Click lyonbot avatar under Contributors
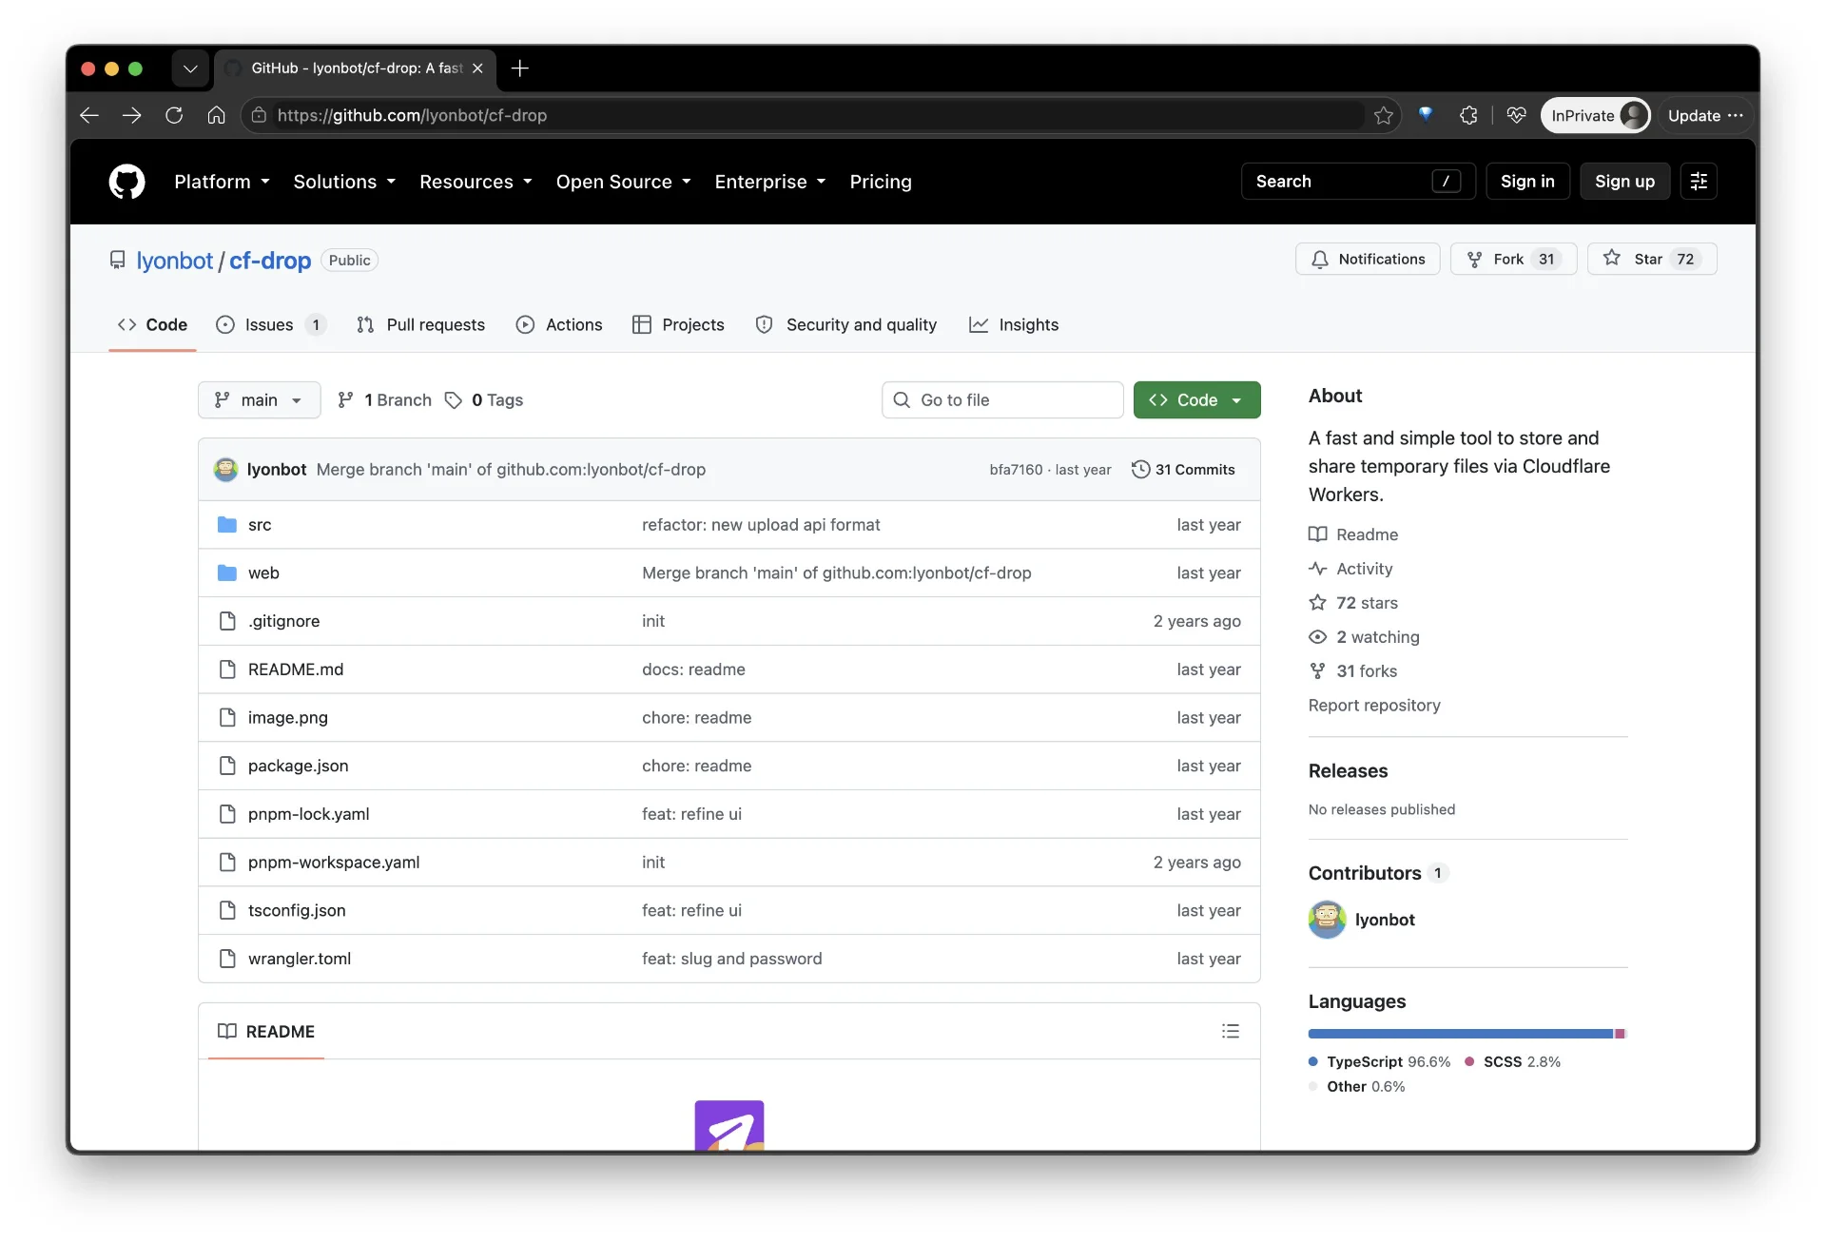Image resolution: width=1826 pixels, height=1242 pixels. pyautogui.click(x=1327, y=920)
